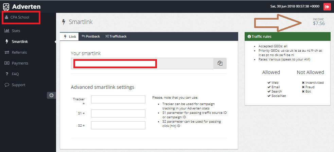Switch to the Postback tab

click(x=91, y=36)
